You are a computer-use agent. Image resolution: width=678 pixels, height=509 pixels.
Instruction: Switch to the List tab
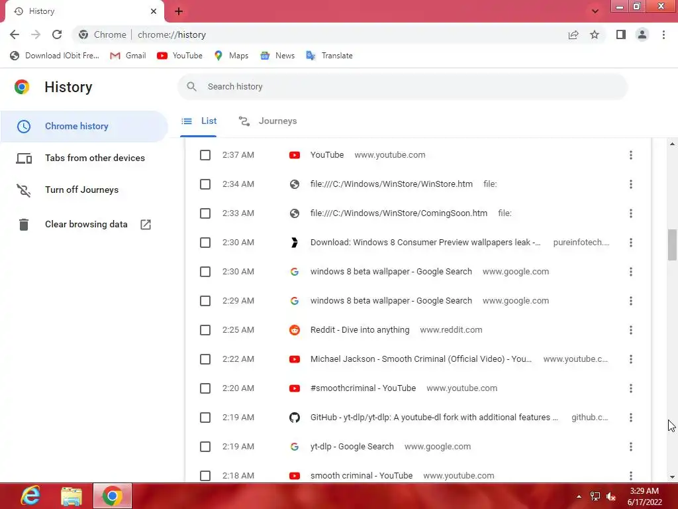[x=199, y=121]
